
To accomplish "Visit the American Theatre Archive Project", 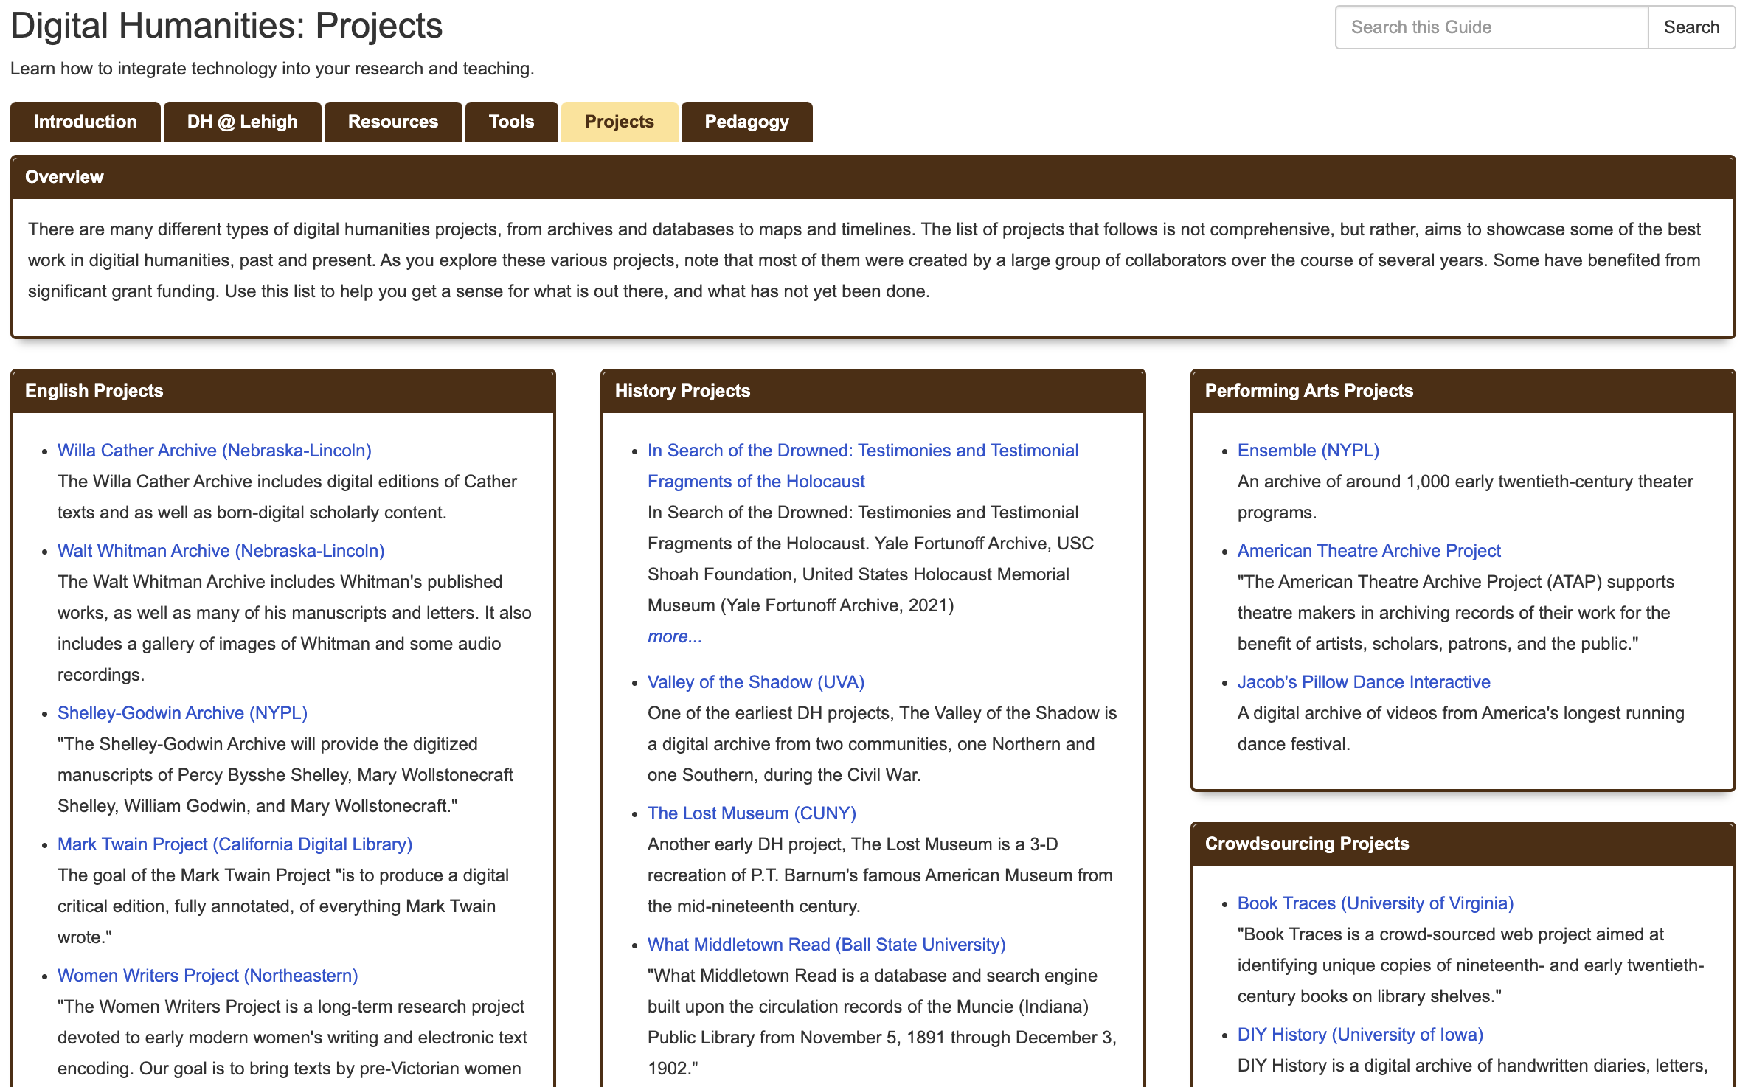I will 1369,550.
